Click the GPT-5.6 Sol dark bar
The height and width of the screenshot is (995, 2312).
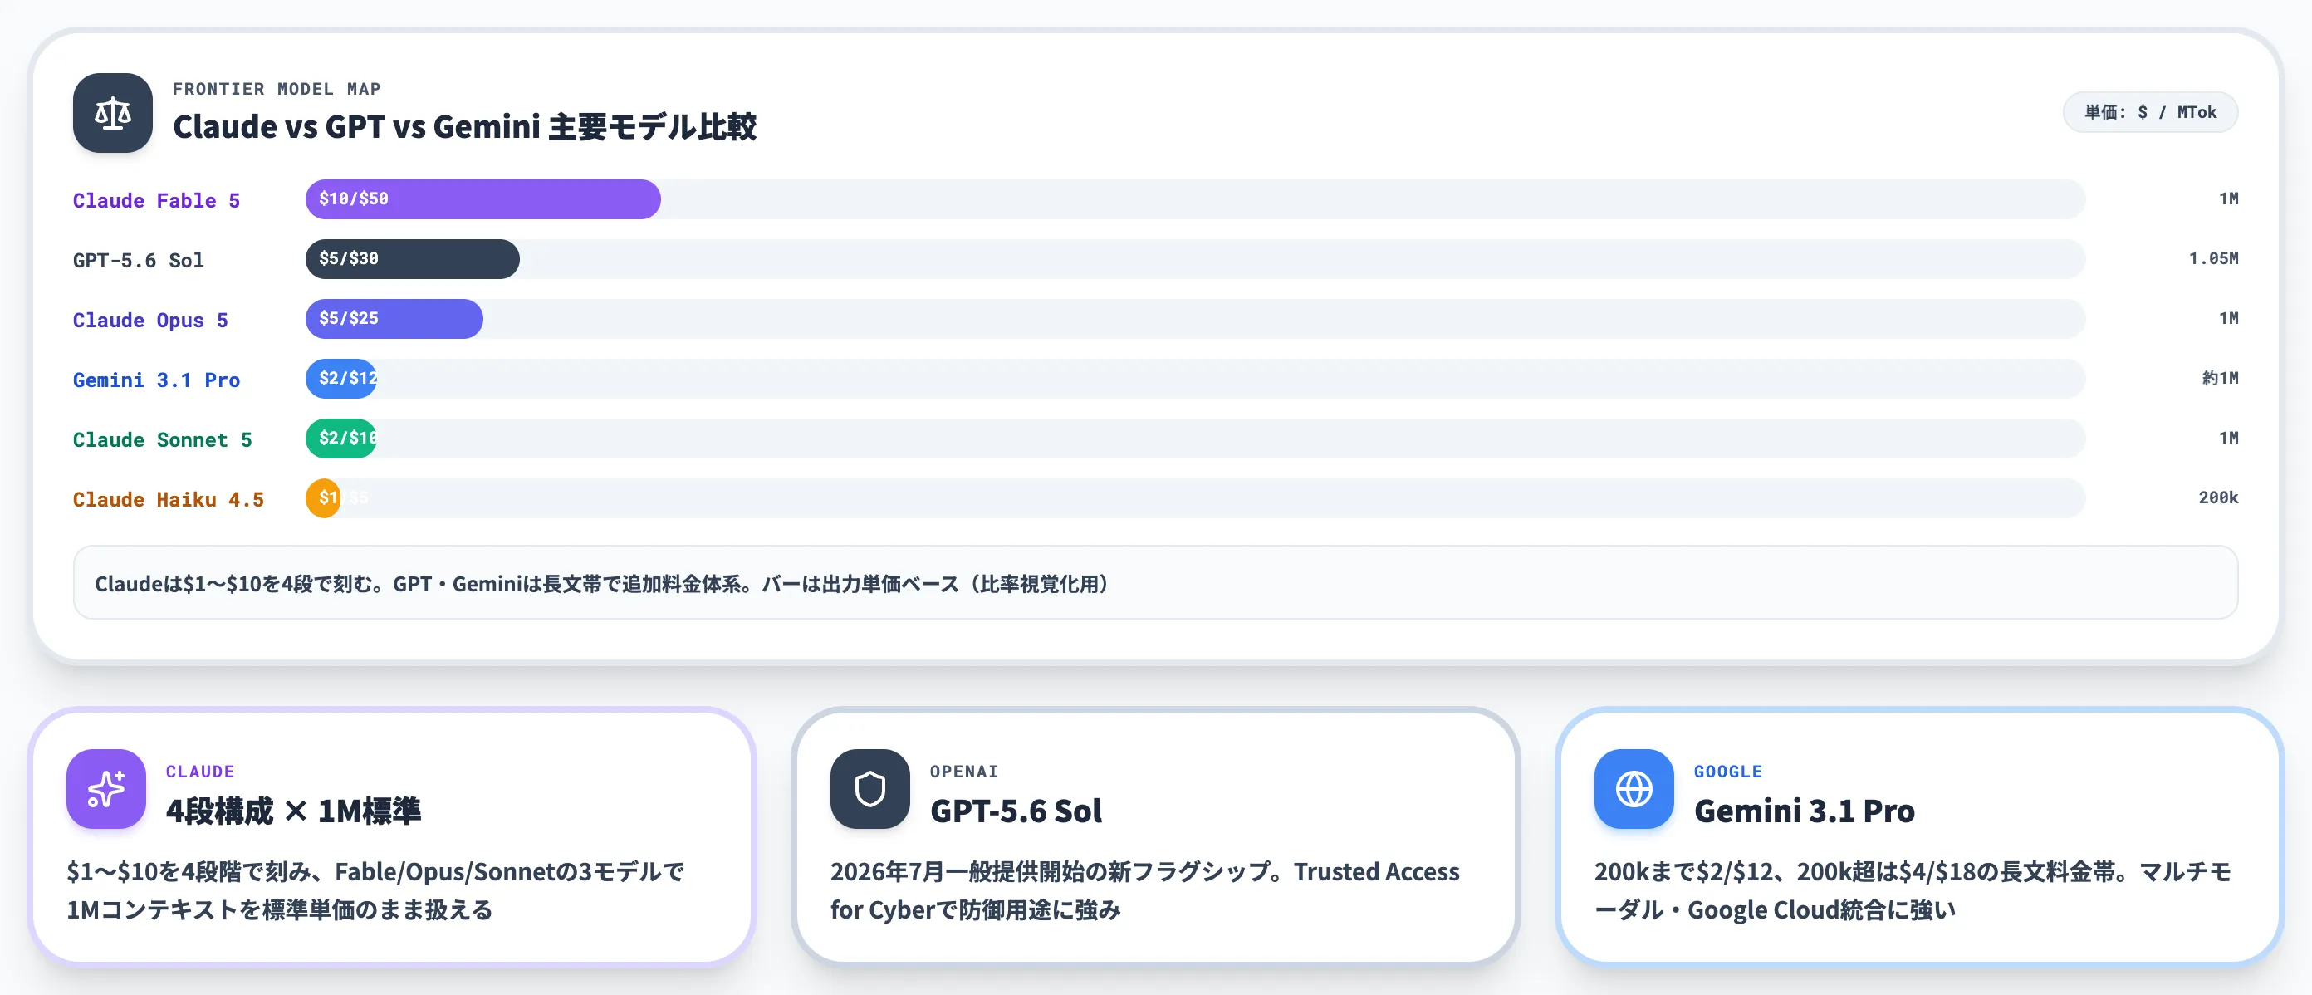[x=412, y=258]
